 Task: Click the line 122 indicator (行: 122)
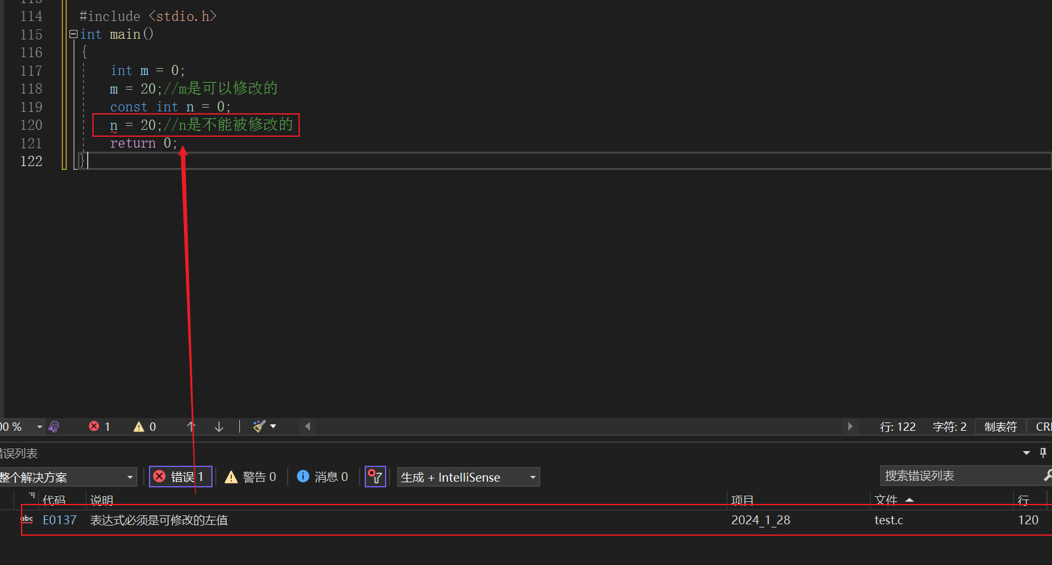click(x=897, y=427)
